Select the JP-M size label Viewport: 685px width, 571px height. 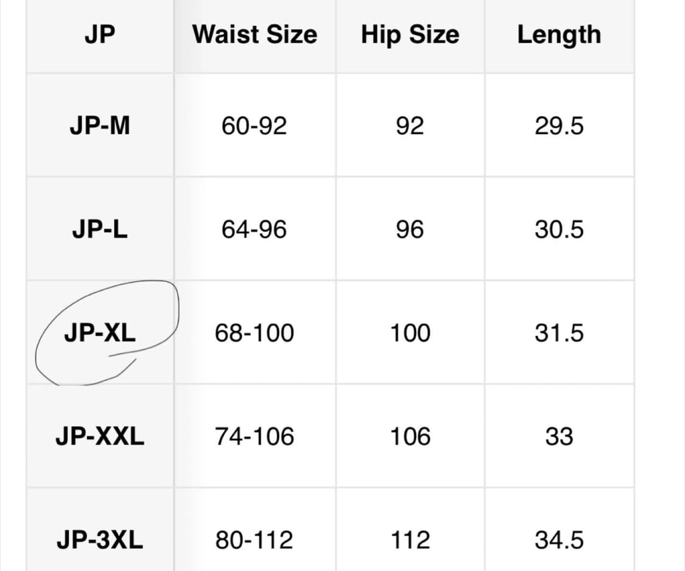pyautogui.click(x=100, y=126)
